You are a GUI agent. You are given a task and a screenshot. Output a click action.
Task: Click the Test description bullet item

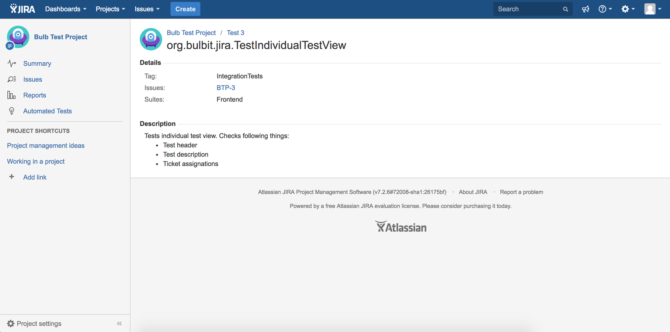point(185,154)
